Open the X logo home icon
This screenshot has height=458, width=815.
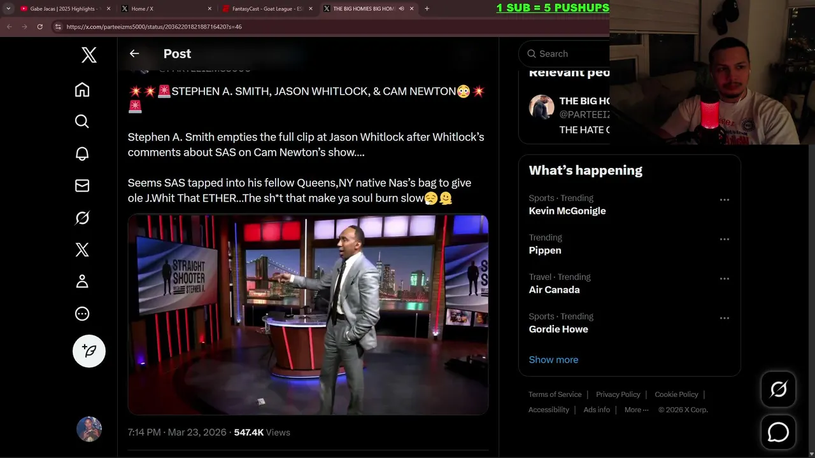[89, 55]
